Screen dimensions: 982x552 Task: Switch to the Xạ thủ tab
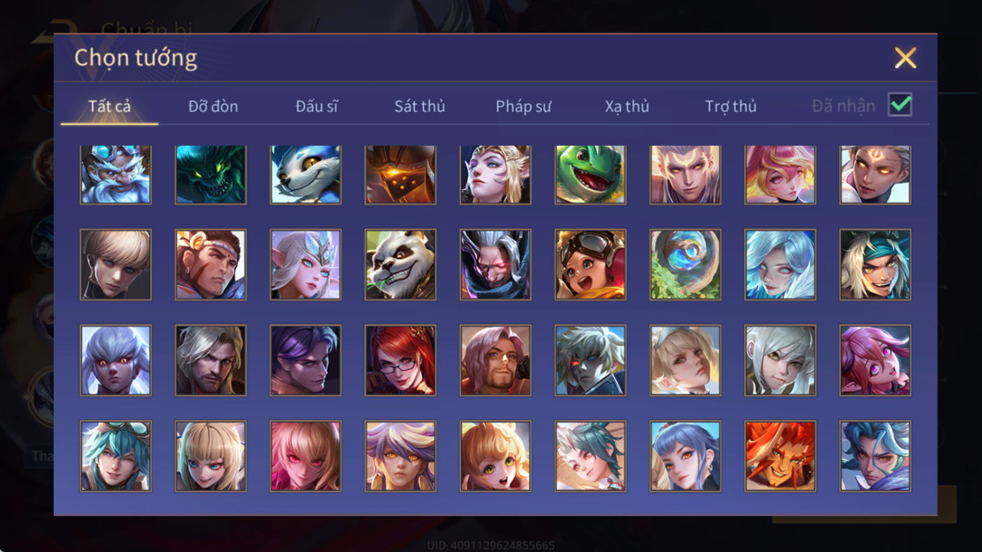627,106
